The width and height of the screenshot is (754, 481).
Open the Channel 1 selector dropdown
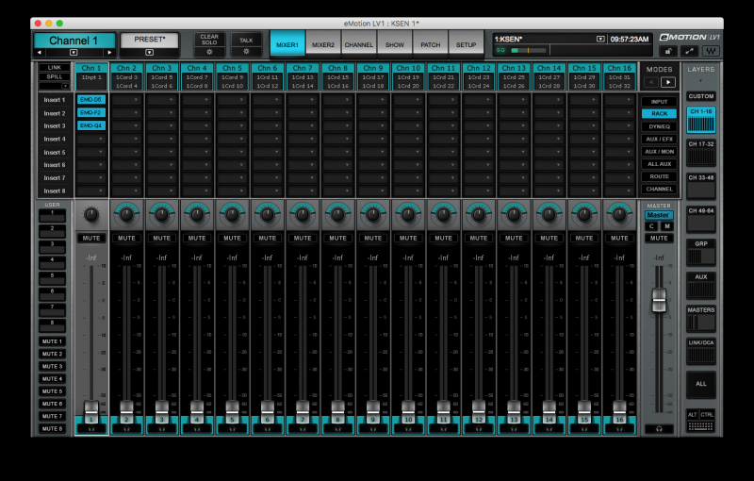click(74, 53)
